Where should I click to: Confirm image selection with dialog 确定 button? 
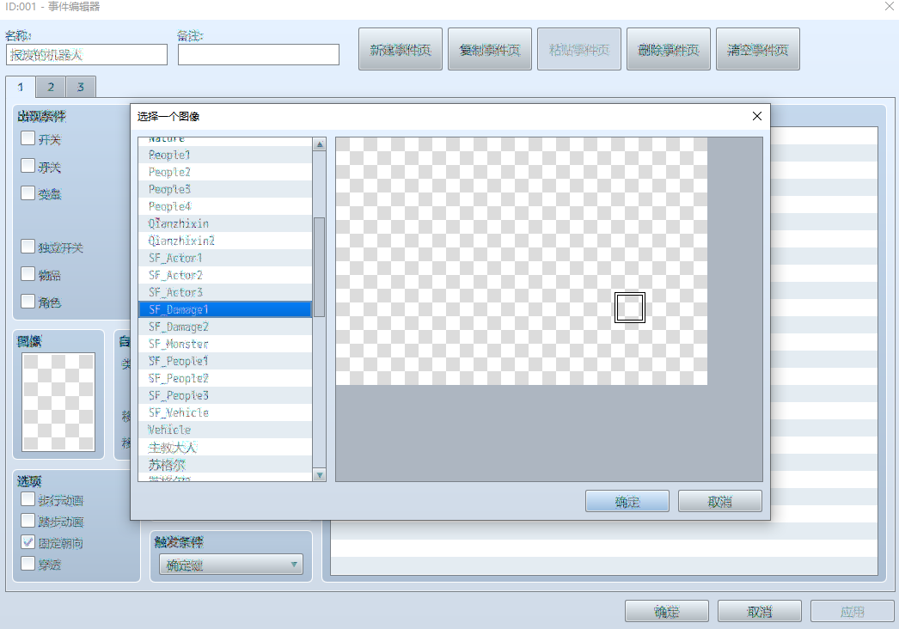[627, 501]
